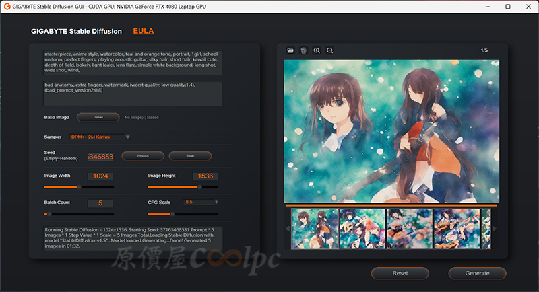539x292 pixels.
Task: Click the Upload base image button
Action: point(98,117)
